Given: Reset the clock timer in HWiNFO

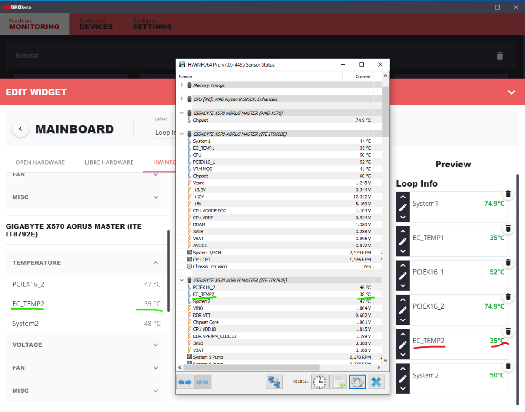Looking at the screenshot, I should [x=320, y=382].
